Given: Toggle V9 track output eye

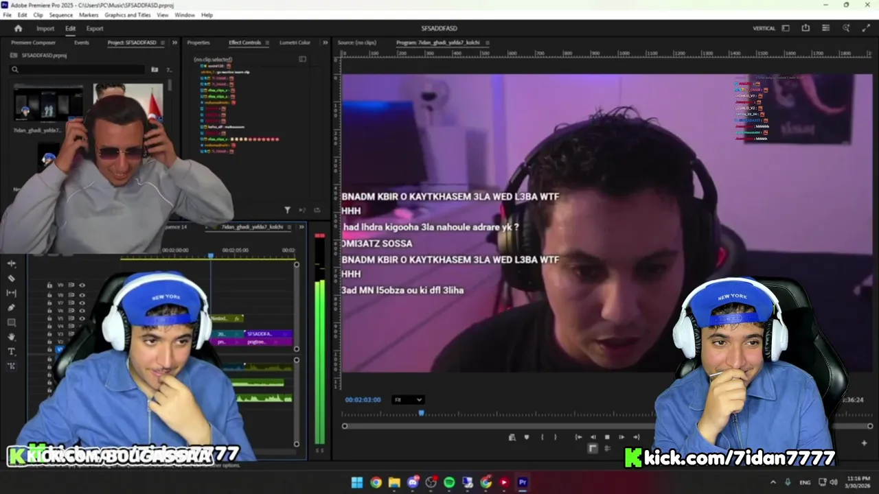Looking at the screenshot, I should [x=82, y=285].
